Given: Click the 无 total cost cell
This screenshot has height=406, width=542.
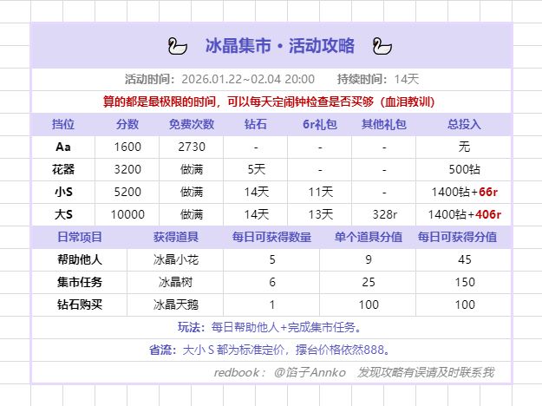Looking at the screenshot, I should click(464, 147).
